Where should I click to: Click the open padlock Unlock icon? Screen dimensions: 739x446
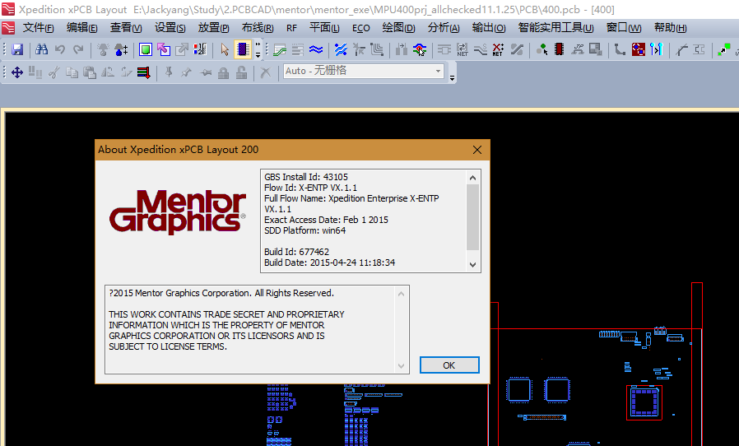coord(241,72)
